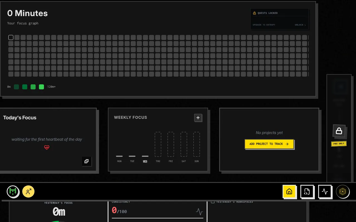Open the code file icon in bottom bar
Viewport: 356px width, 222px height.
307,191
